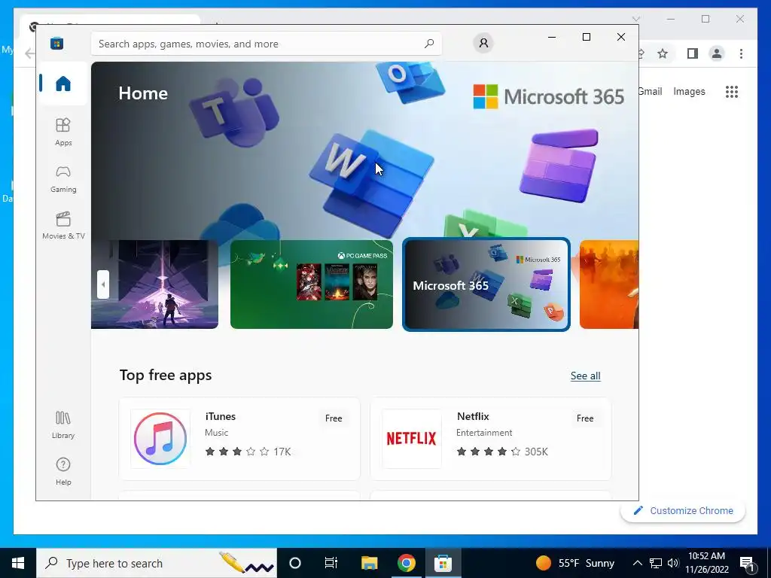Switch to Chrome from taskbar

[406, 563]
